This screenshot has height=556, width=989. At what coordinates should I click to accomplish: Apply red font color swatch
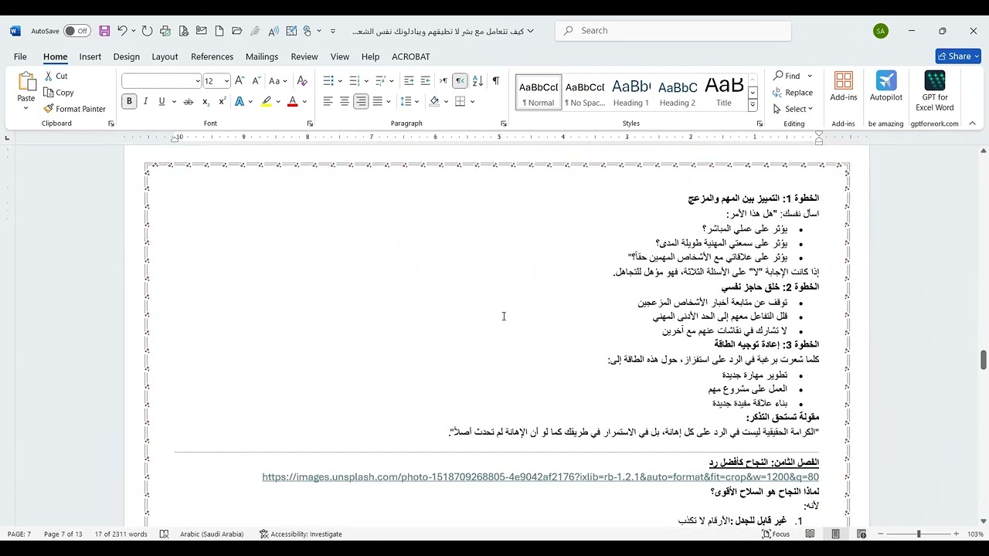[x=292, y=101]
